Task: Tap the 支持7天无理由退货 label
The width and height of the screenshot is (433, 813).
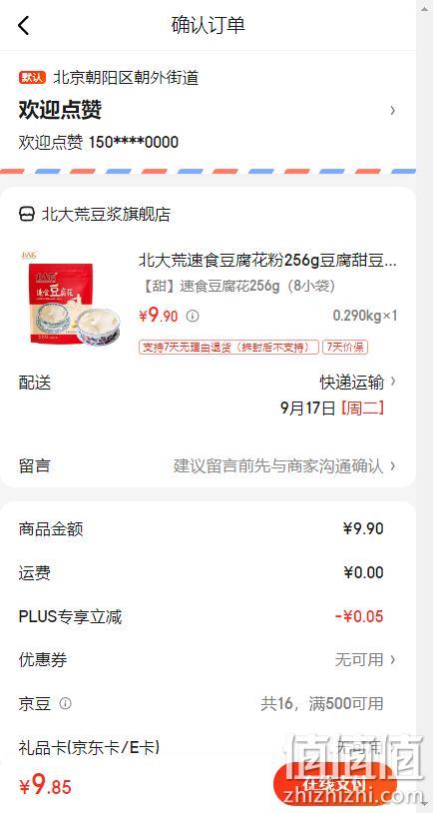Action: [228, 348]
